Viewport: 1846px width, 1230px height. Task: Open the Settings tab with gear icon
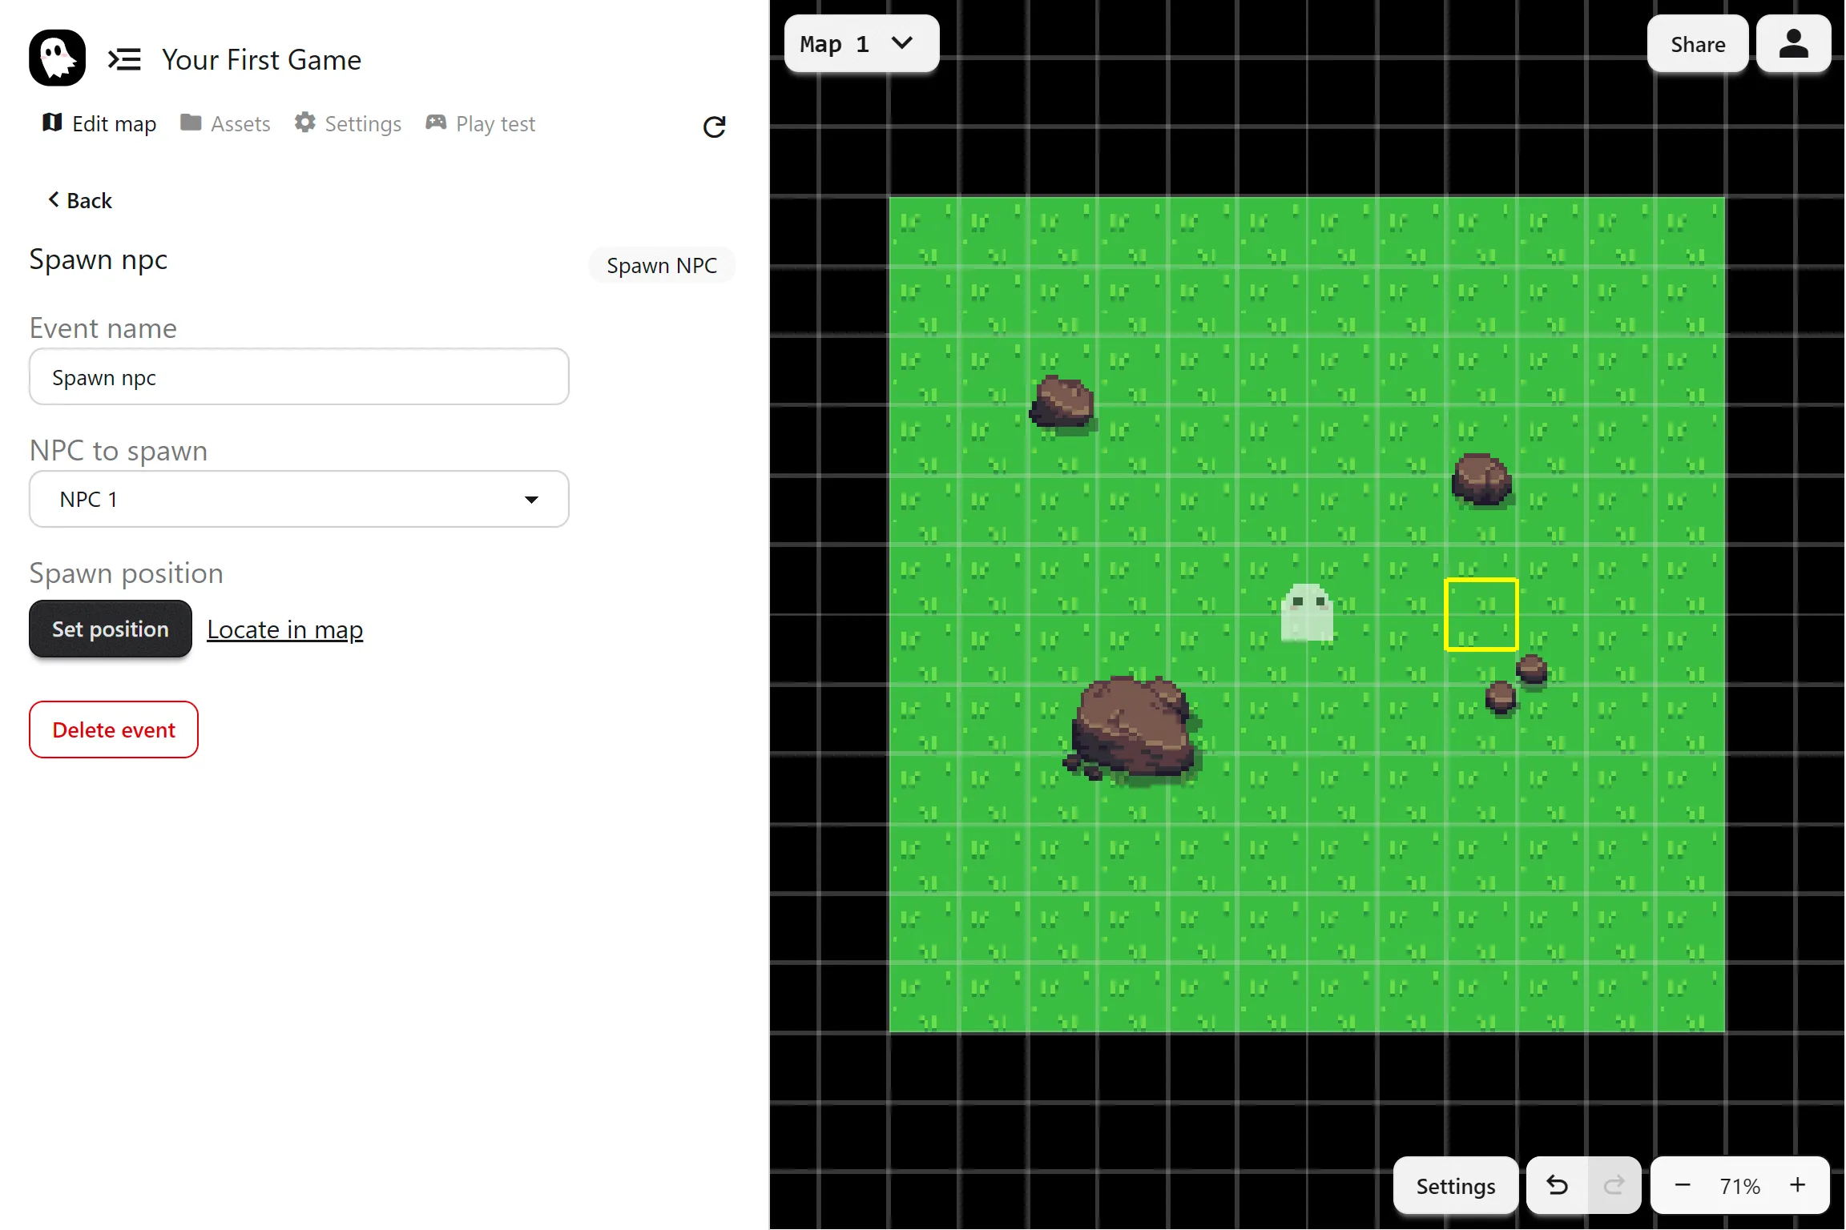[x=348, y=123]
